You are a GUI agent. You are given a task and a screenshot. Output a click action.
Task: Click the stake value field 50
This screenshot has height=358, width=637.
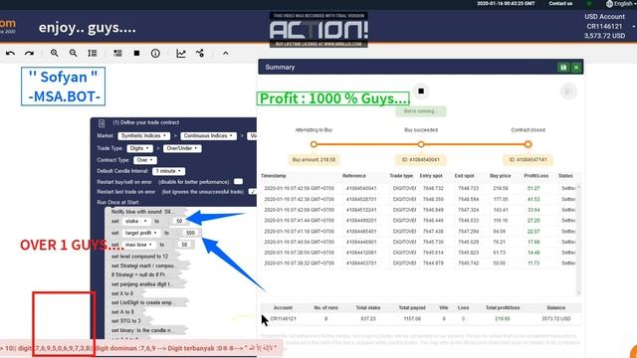click(179, 221)
